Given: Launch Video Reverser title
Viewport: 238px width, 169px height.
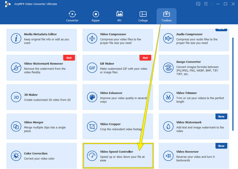Looking at the screenshot, I should pyautogui.click(x=187, y=152).
